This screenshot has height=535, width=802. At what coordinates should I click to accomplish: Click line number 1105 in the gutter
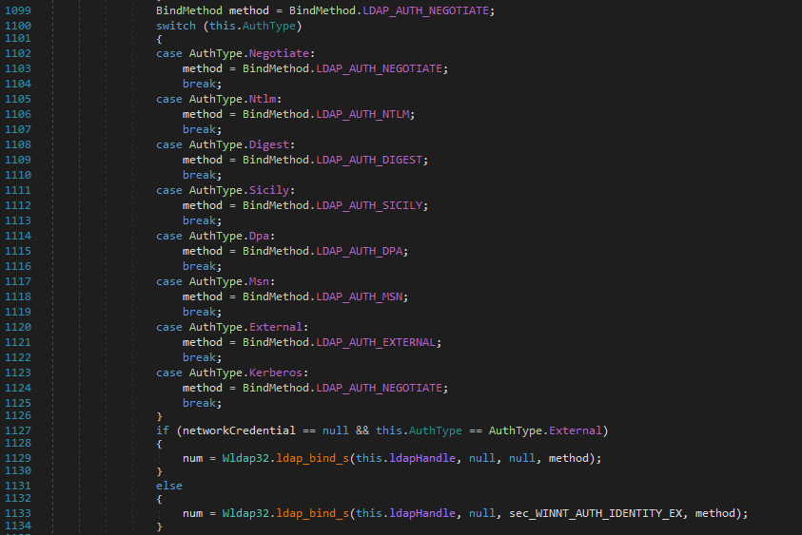click(18, 99)
